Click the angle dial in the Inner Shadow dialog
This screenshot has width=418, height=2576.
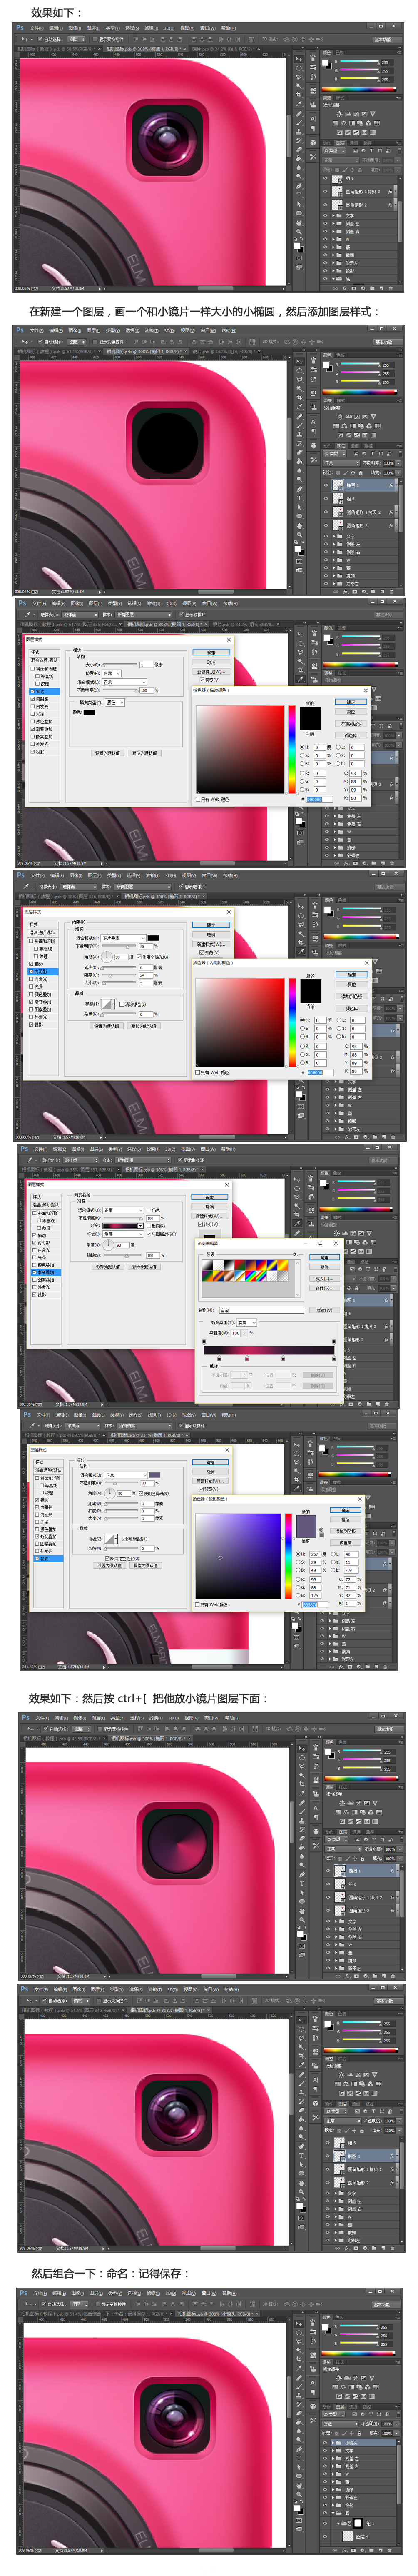pos(107,958)
